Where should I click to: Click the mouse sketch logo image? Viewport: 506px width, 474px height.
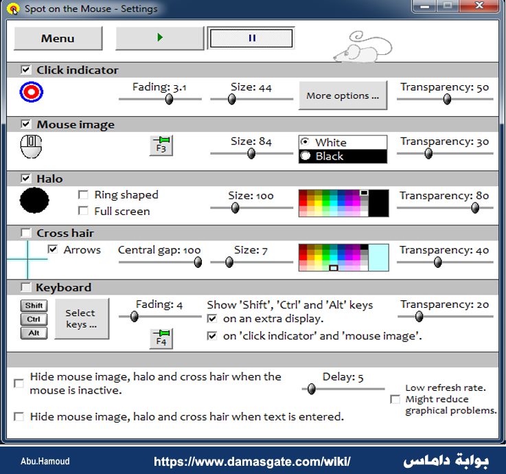(363, 47)
